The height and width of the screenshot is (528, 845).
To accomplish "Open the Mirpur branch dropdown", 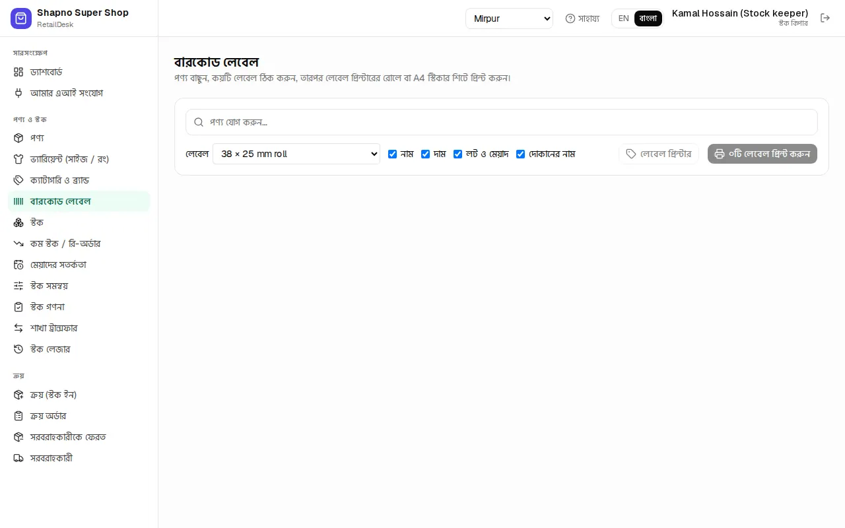I will pyautogui.click(x=509, y=18).
